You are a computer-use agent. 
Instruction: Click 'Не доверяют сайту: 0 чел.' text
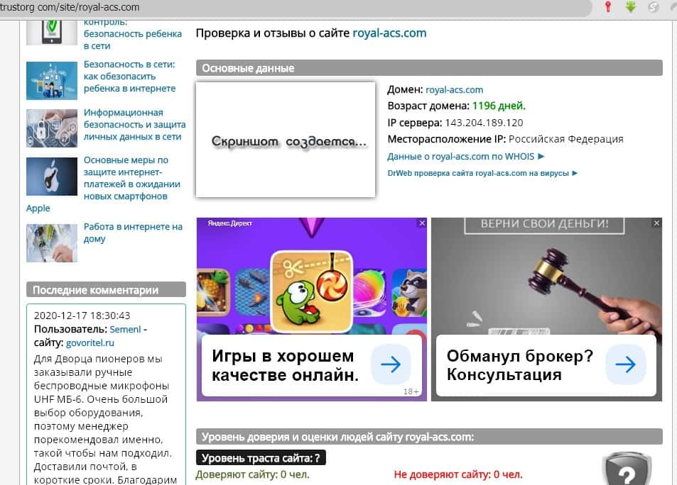pos(458,474)
